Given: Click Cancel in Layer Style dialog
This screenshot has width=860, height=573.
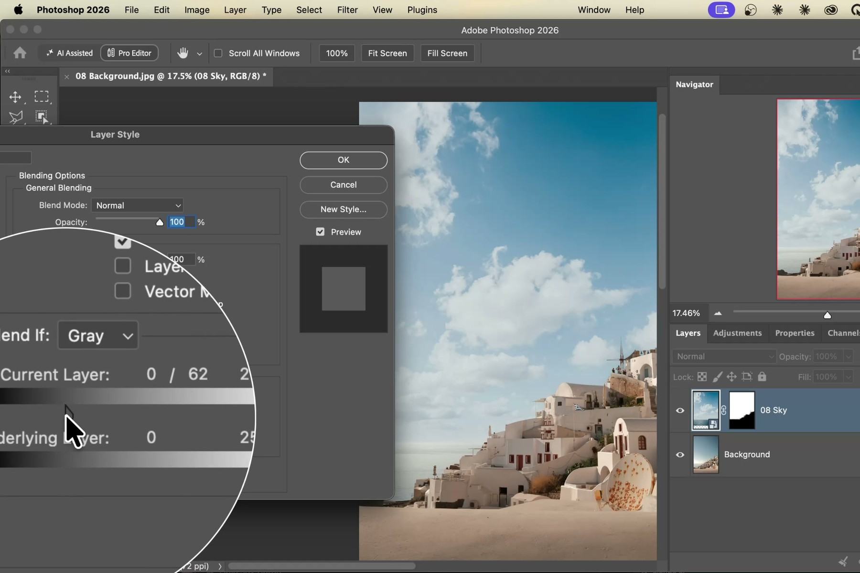Looking at the screenshot, I should [344, 185].
